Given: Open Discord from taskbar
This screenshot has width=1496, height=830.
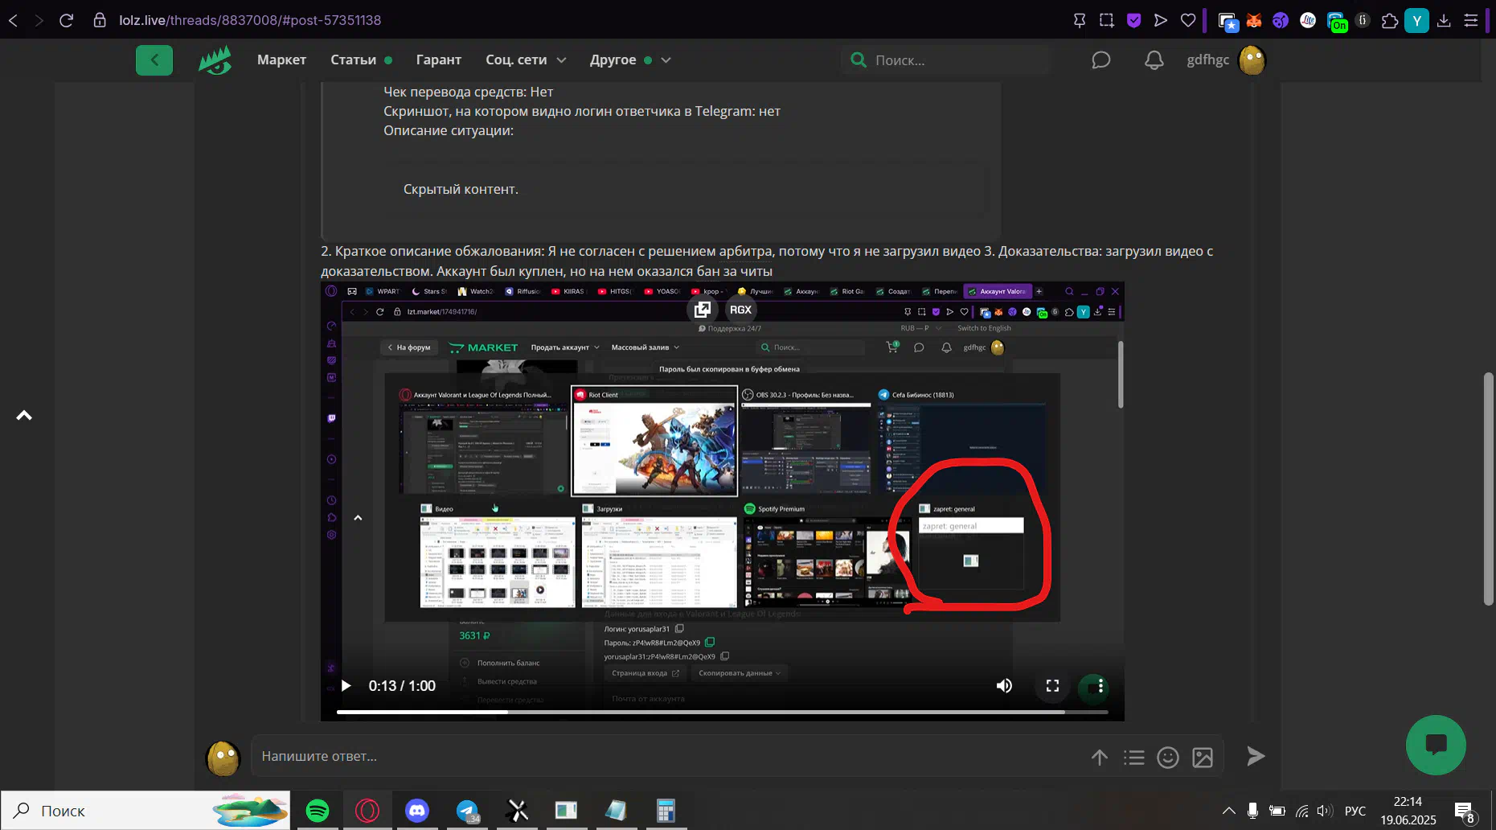Looking at the screenshot, I should tap(417, 811).
